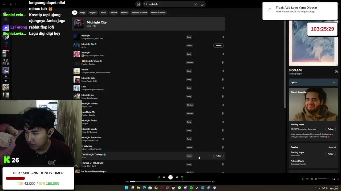Open Steam from the taskbar
Image resolution: width=341 pixels, height=191 pixels.
click(197, 188)
